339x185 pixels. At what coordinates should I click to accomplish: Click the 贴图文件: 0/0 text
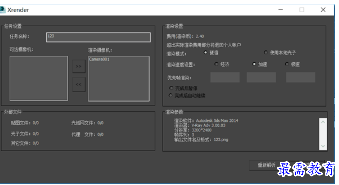25,123
